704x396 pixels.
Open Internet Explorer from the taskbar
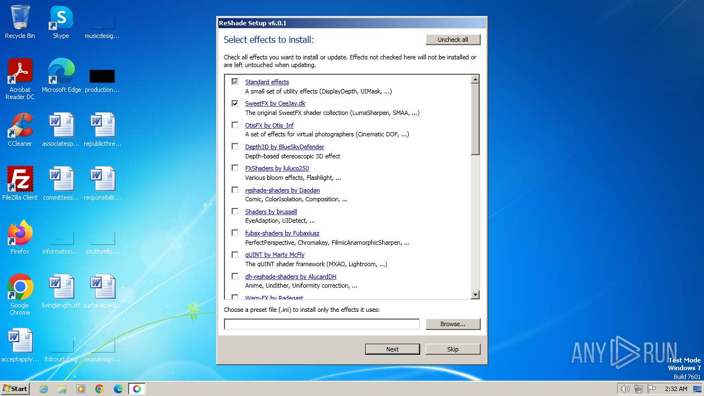tap(43, 389)
